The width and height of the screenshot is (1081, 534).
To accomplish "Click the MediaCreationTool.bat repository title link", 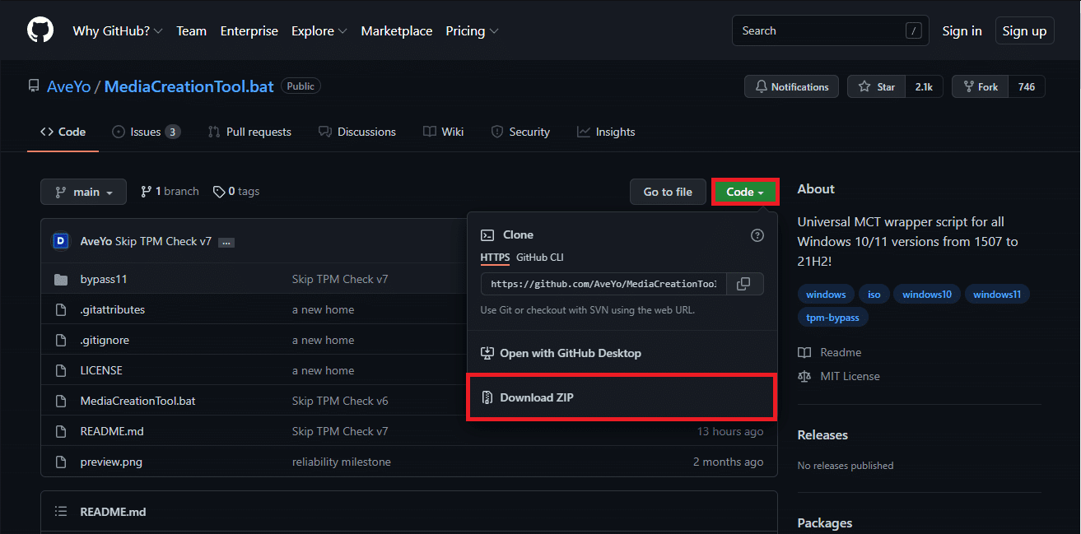I will 189,86.
